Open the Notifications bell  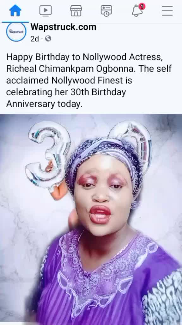pyautogui.click(x=137, y=10)
